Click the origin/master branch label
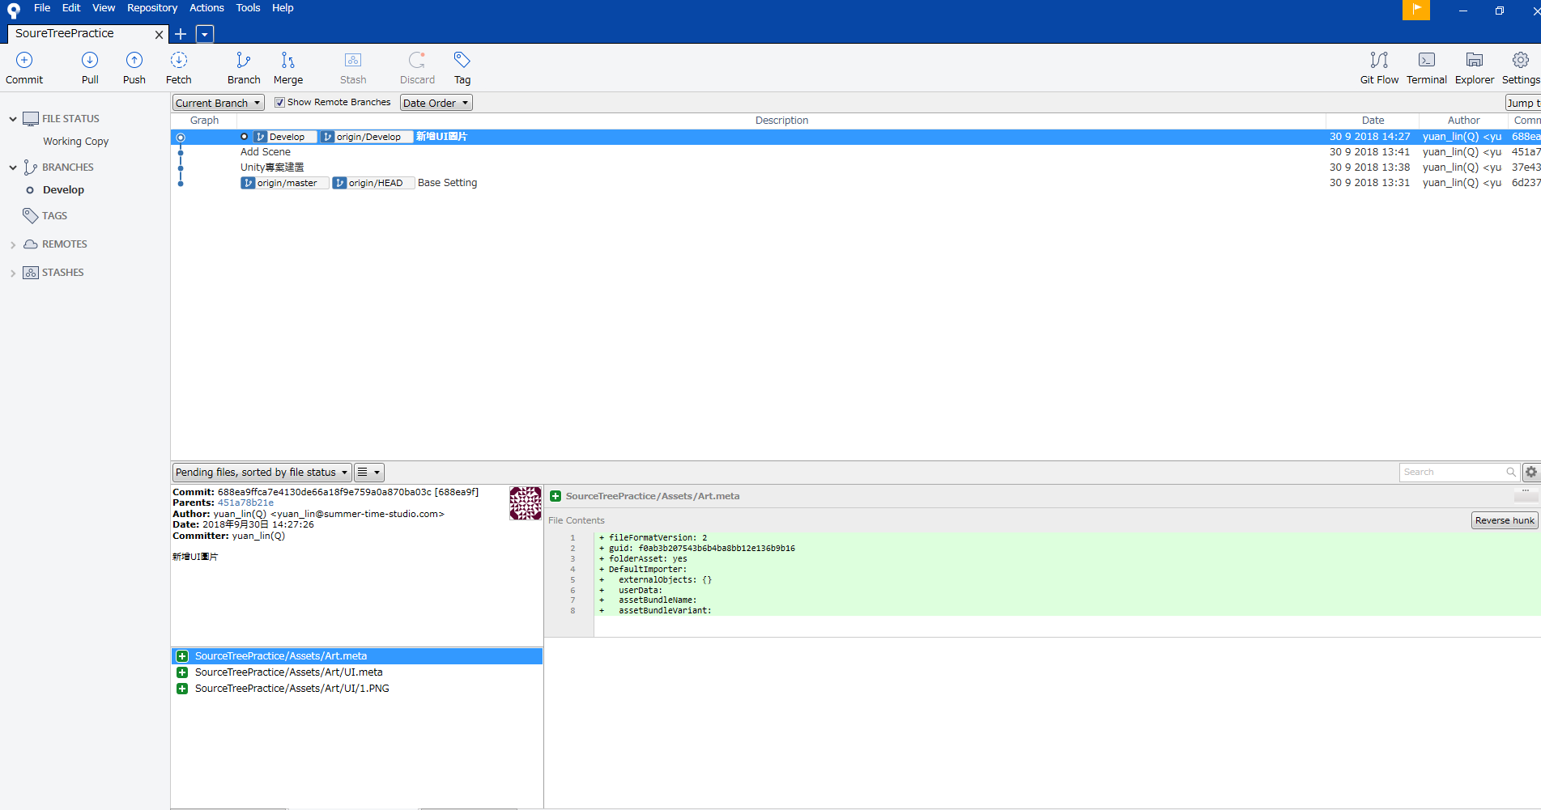Viewport: 1541px width, 810px height. click(285, 183)
